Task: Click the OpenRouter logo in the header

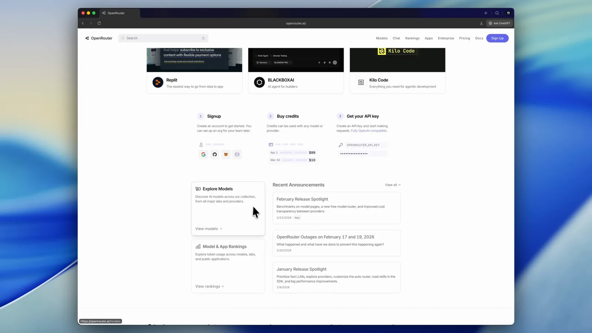Action: (x=99, y=38)
